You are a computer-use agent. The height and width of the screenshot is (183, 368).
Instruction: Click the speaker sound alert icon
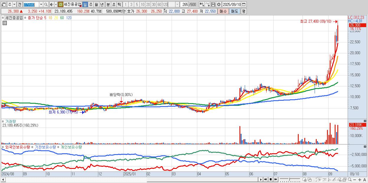[51, 4]
